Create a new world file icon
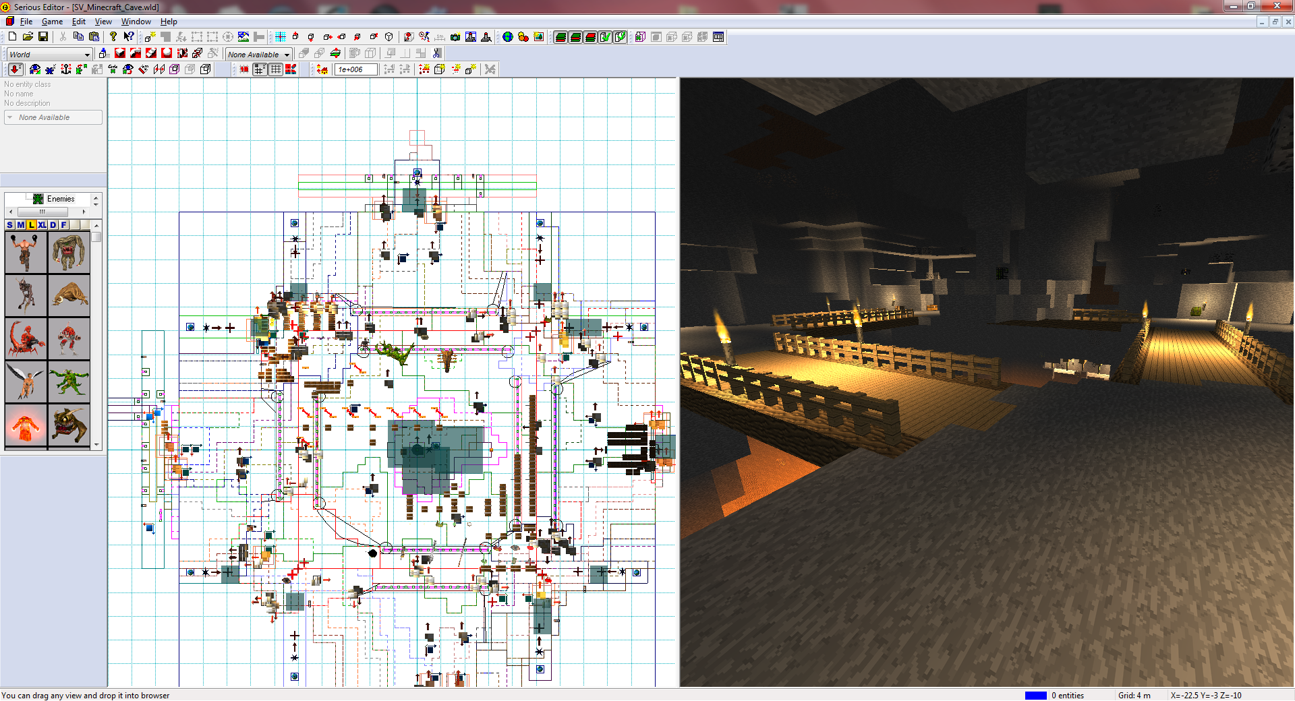Image resolution: width=1295 pixels, height=701 pixels. [12, 36]
